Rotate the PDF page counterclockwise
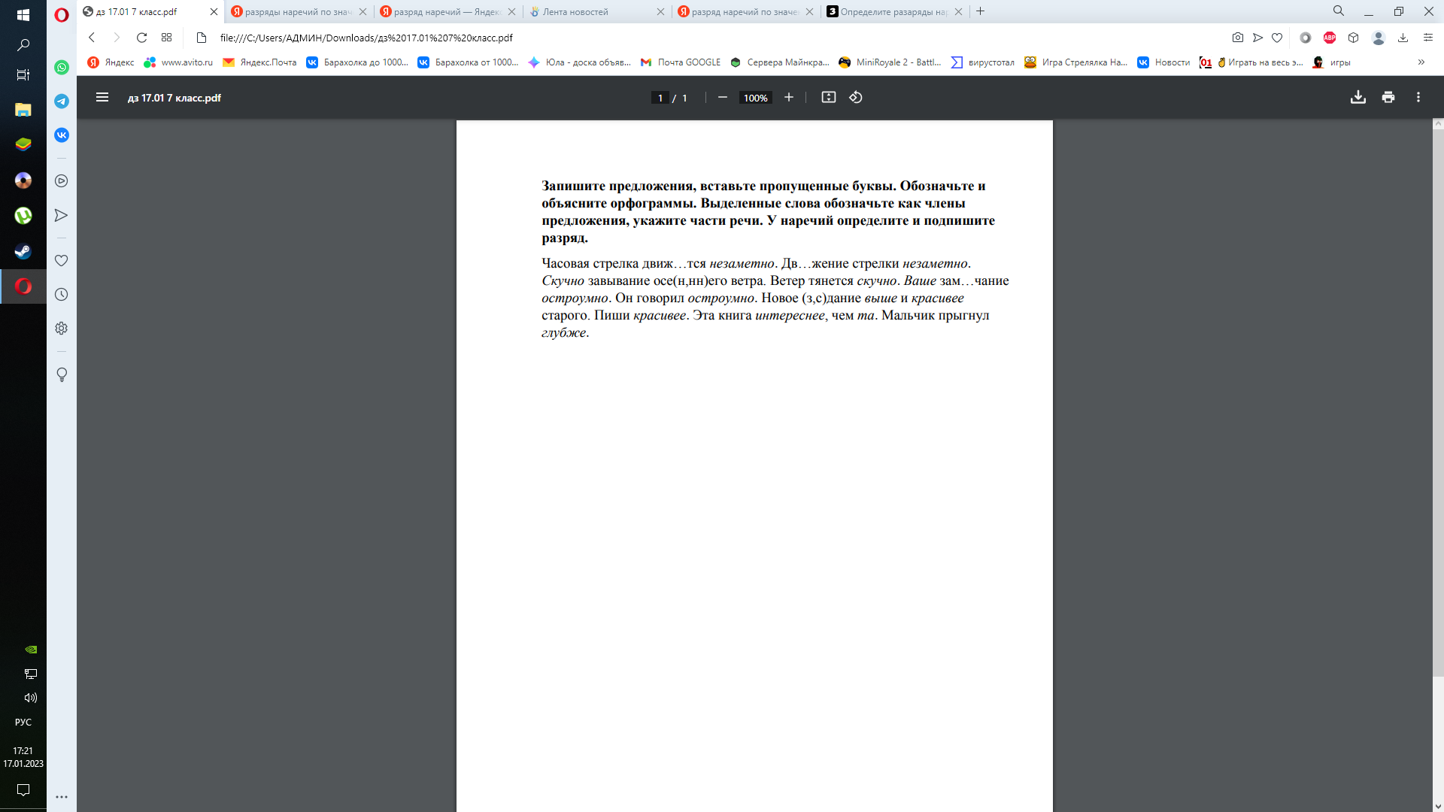This screenshot has width=1444, height=812. [856, 97]
